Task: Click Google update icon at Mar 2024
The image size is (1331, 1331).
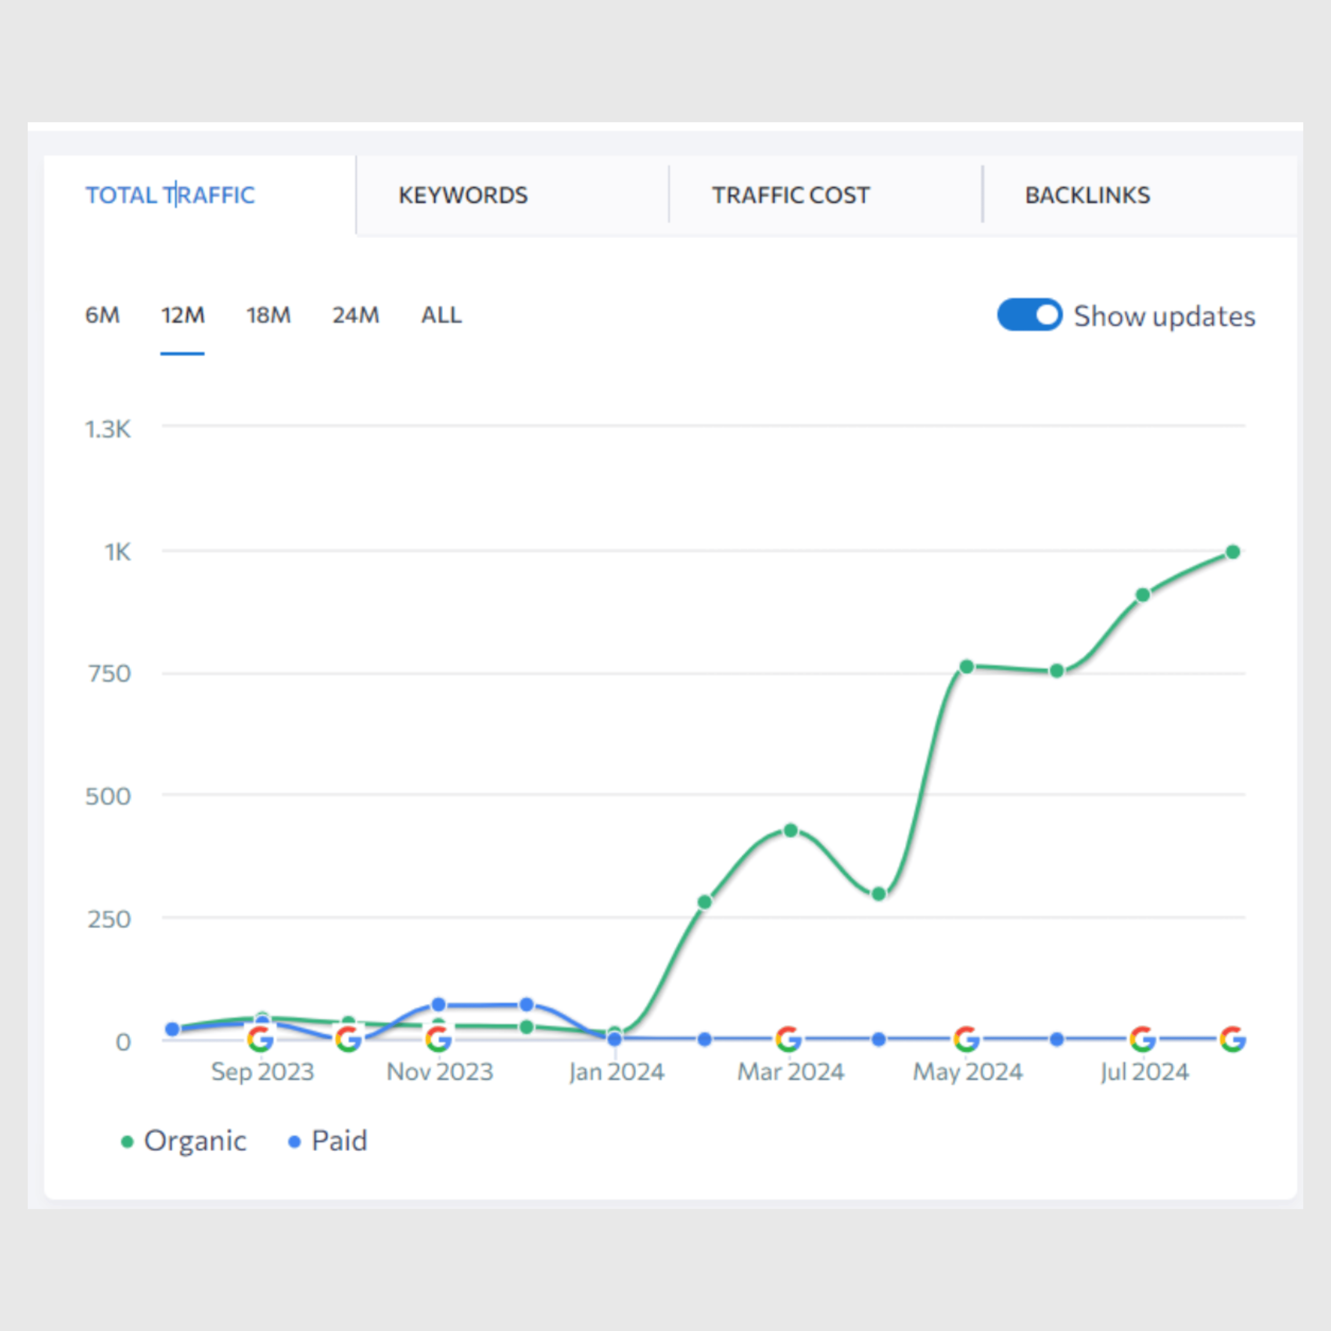Action: (x=789, y=1039)
